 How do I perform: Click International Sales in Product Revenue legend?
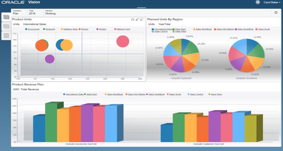pyautogui.click(x=75, y=94)
